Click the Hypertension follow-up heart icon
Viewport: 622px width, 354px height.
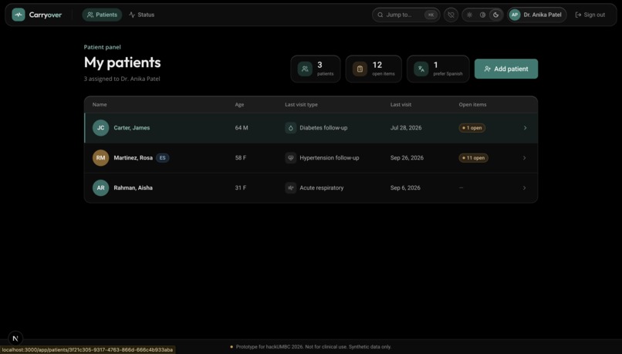[290, 158]
